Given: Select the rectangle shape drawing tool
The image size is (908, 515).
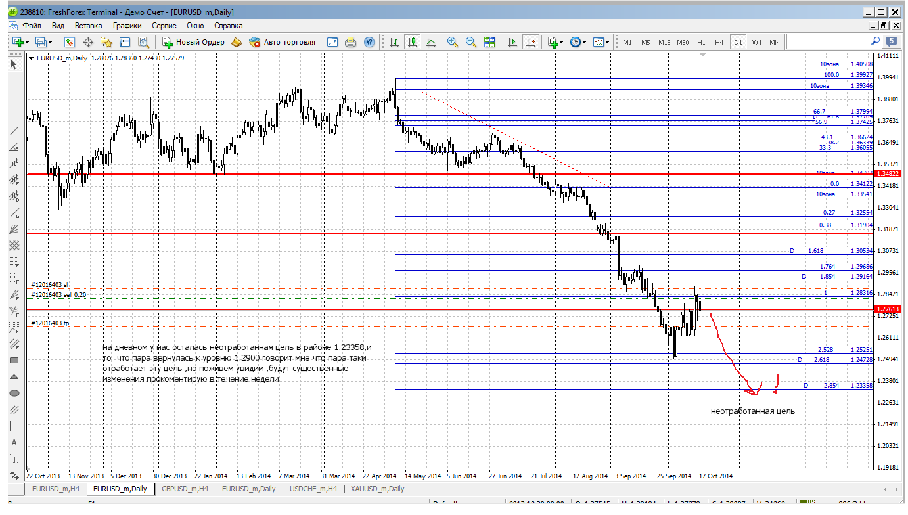Looking at the screenshot, I should (x=14, y=360).
